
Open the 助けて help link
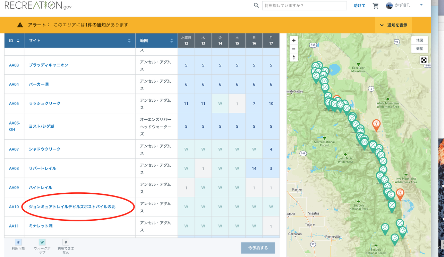(x=359, y=6)
